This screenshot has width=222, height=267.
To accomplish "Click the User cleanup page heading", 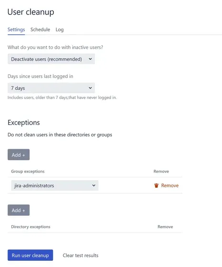I will (x=31, y=12).
